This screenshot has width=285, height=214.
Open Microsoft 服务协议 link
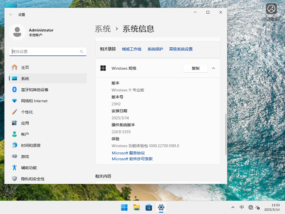tap(128, 153)
